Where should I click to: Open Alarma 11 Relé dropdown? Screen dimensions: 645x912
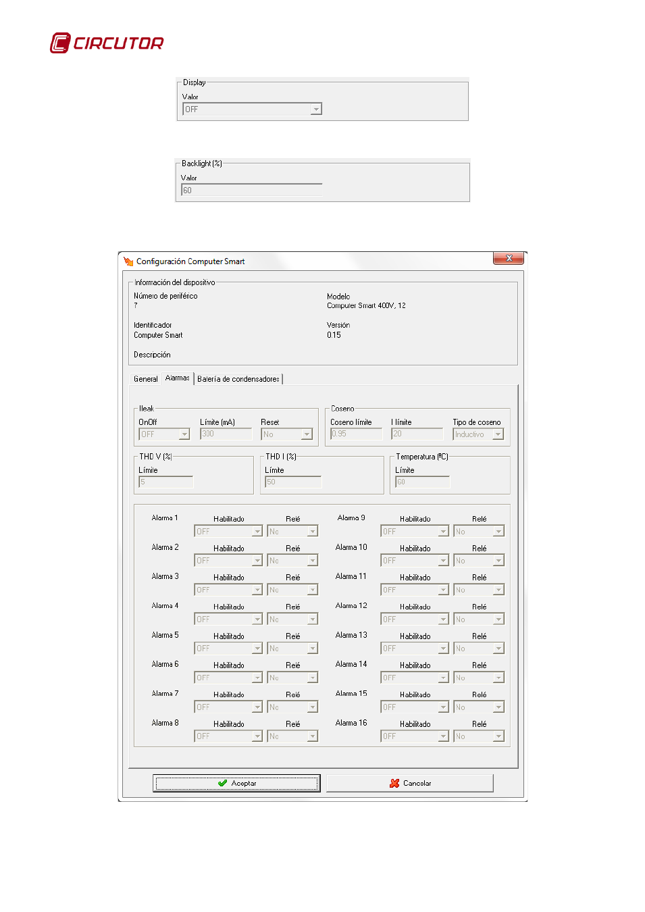479,590
